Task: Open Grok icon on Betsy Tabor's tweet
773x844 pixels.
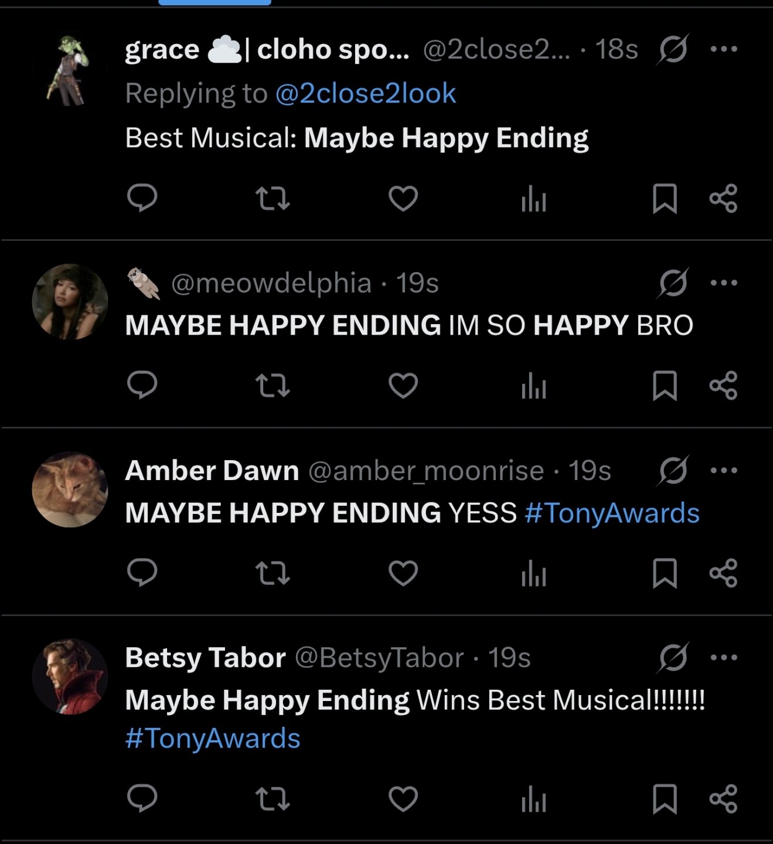Action: coord(673,657)
